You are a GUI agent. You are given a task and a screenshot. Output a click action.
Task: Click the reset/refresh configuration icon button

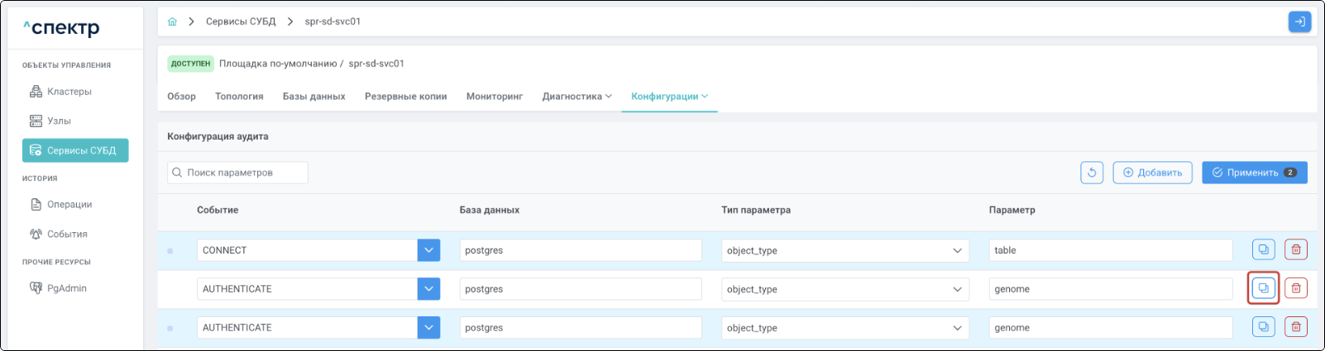tap(1091, 173)
